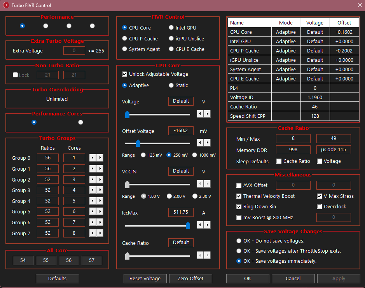The image size is (365, 288).
Task: Decrease Group 4 ratio with left arrow
Action: click(93, 201)
